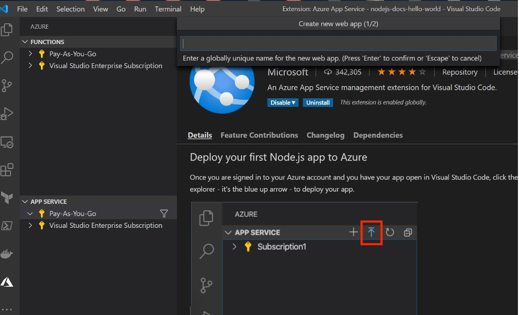The image size is (519, 315).
Task: Switch to the Feature Contributions tab
Action: coord(259,135)
